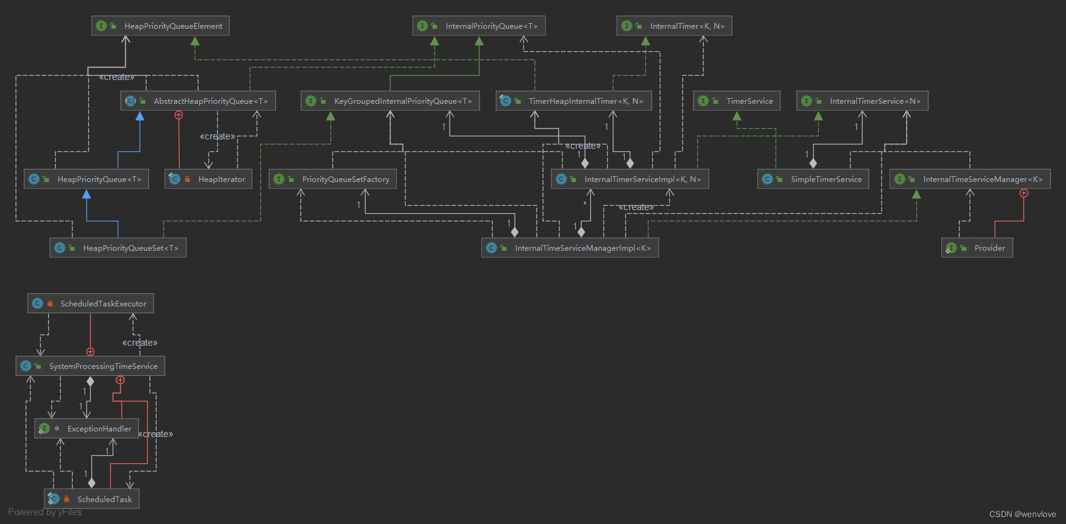This screenshot has width=1066, height=524.
Task: Click interface icon of Provider
Action: (951, 248)
